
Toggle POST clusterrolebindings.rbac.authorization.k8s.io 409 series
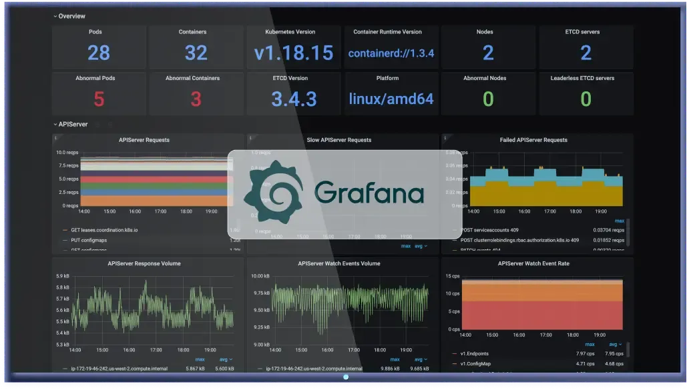pyautogui.click(x=519, y=241)
